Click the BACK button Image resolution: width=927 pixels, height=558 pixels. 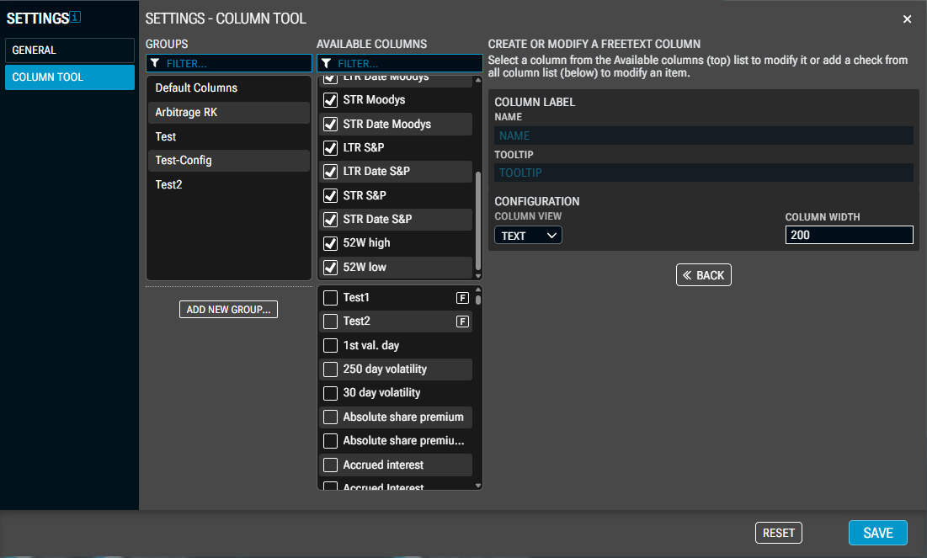[x=704, y=275]
